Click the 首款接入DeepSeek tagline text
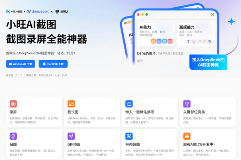This screenshot has width=241, height=160. (x=41, y=53)
